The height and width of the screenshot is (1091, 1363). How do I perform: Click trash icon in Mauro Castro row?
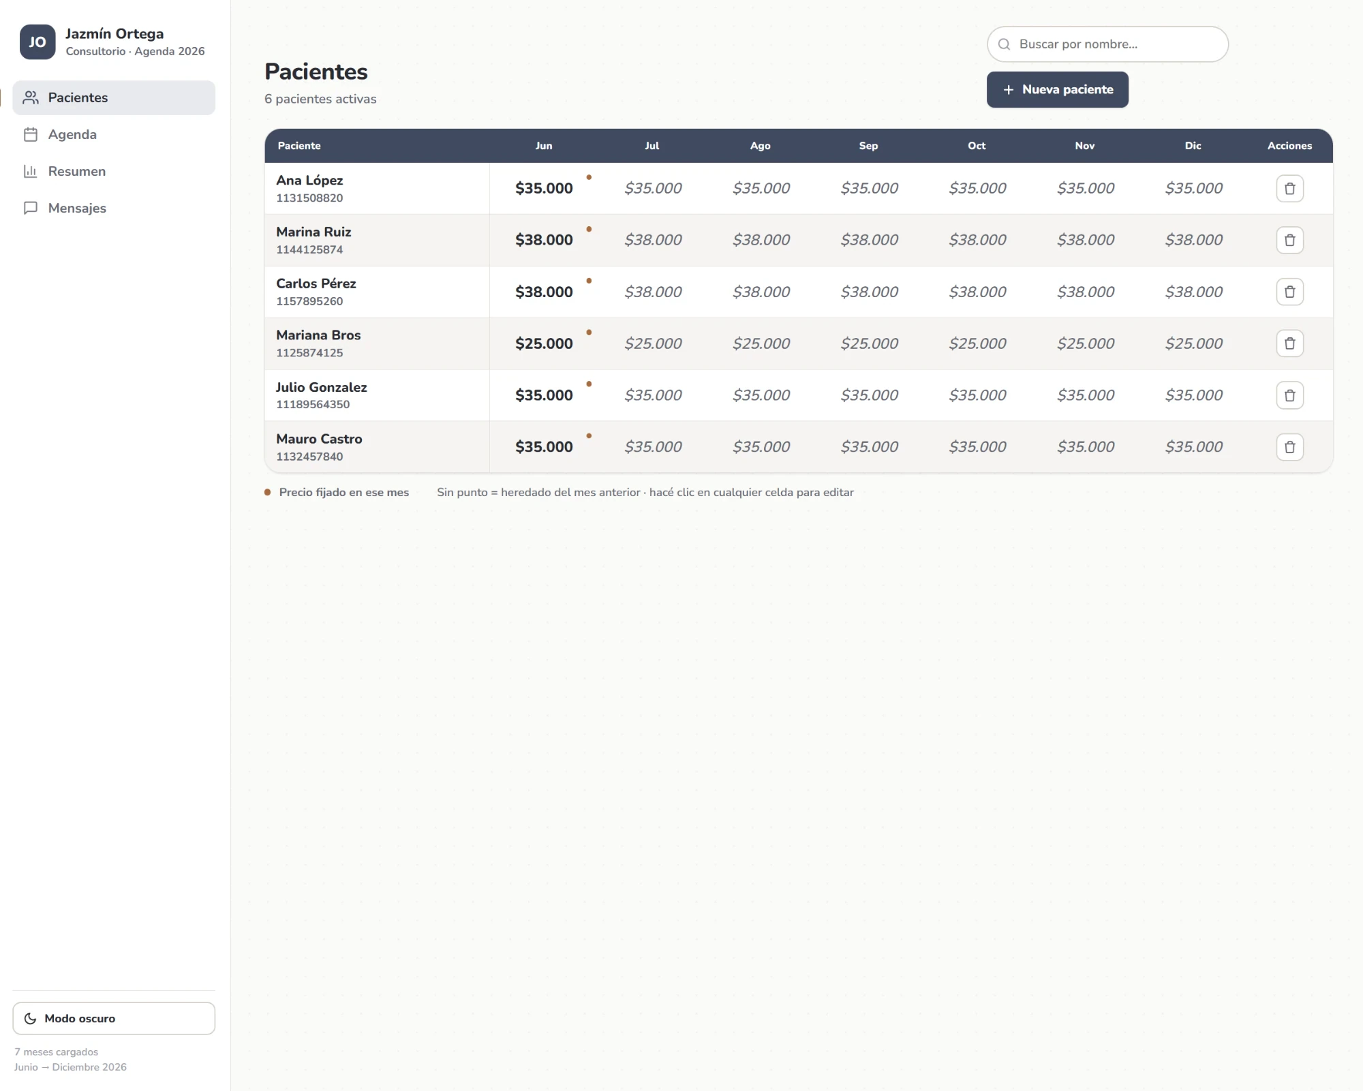1289,447
